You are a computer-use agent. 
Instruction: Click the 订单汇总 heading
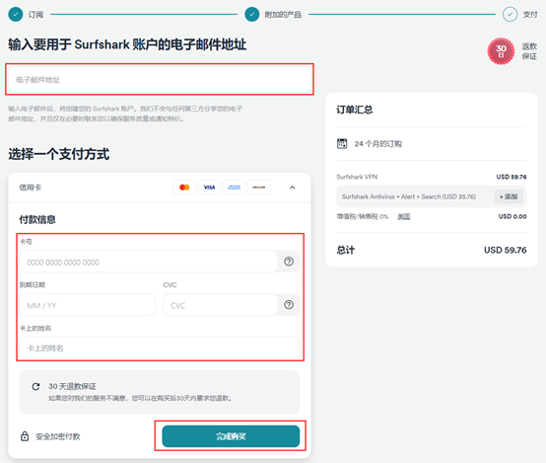355,110
